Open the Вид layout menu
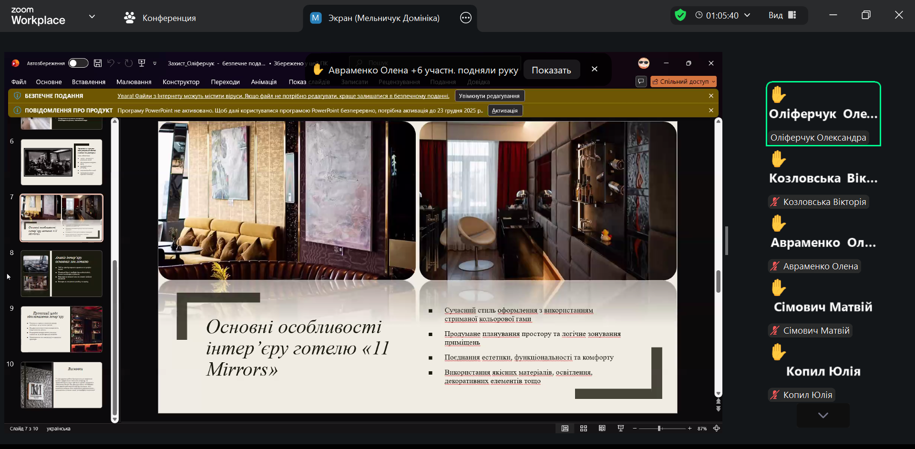Viewport: 915px width, 449px height. click(782, 15)
